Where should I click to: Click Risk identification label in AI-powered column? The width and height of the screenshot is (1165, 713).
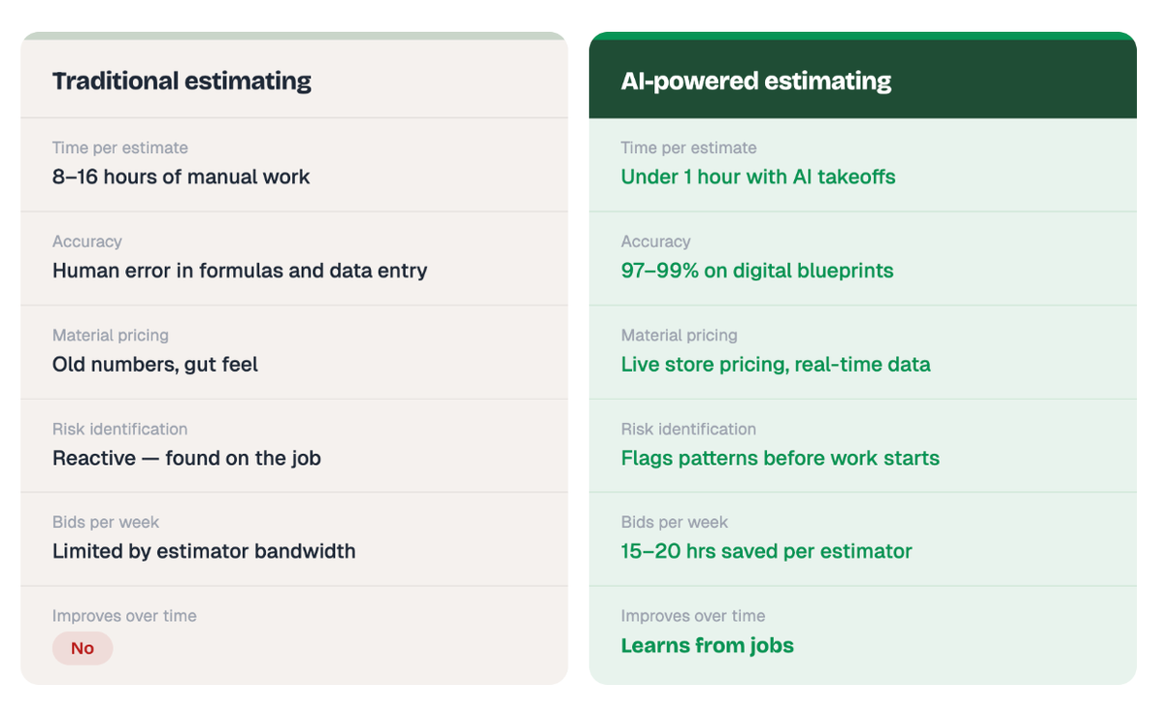click(x=688, y=429)
